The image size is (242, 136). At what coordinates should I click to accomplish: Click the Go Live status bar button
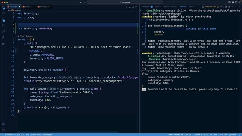click(x=223, y=134)
